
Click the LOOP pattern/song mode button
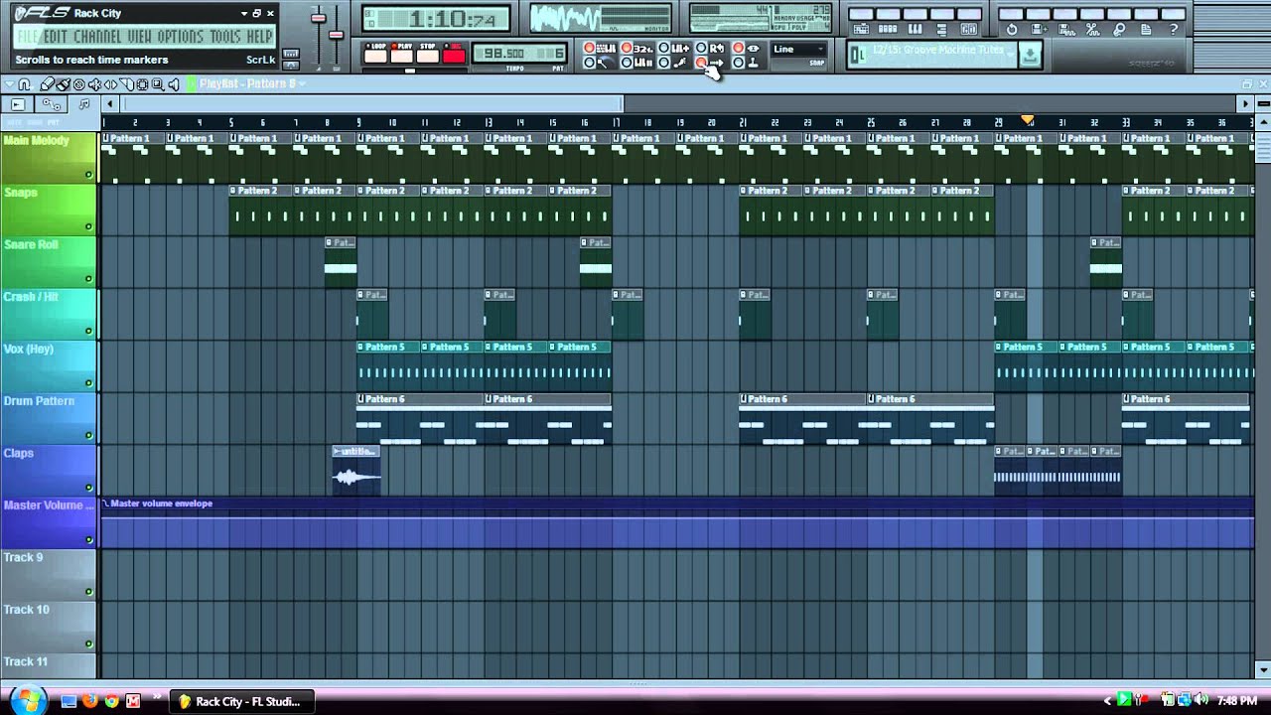pyautogui.click(x=375, y=54)
